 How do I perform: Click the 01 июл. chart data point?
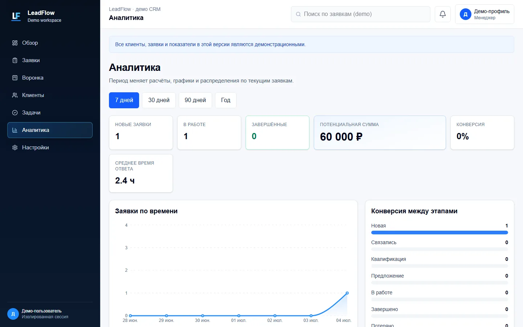(x=239, y=316)
